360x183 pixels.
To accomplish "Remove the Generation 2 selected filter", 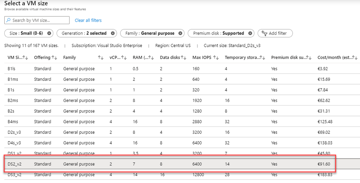I will pos(112,33).
